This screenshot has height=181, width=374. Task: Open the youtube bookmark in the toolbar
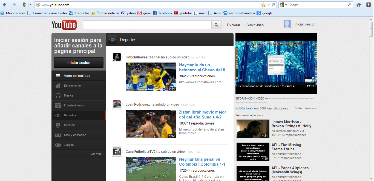coord(183,13)
